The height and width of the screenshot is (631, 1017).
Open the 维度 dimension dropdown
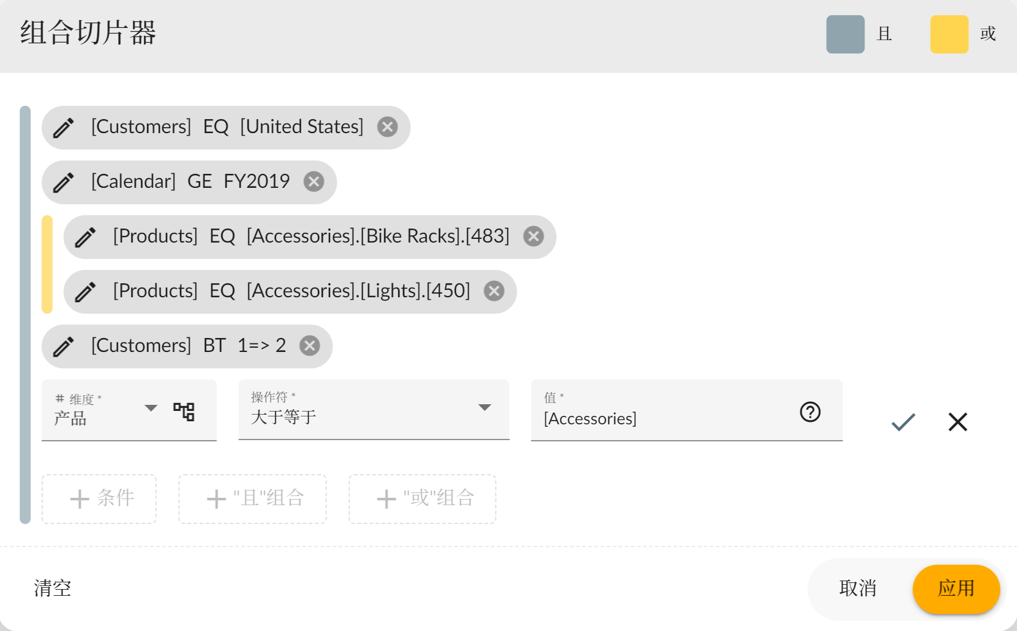[x=151, y=408]
